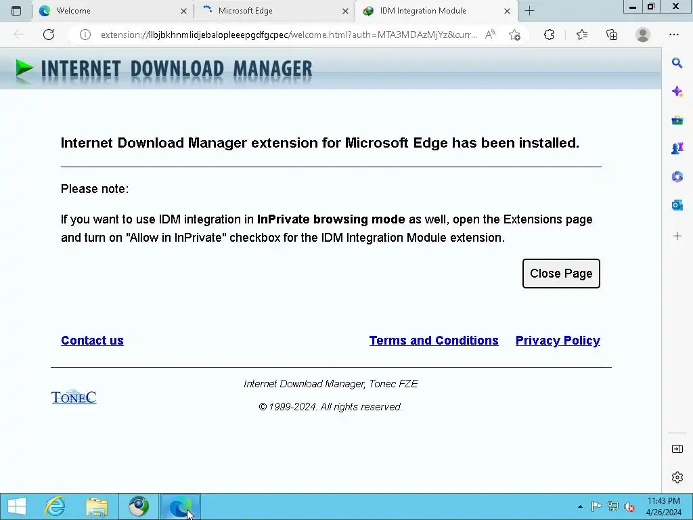This screenshot has width=693, height=520.
Task: Open the sidebar Search icon
Action: click(x=677, y=63)
